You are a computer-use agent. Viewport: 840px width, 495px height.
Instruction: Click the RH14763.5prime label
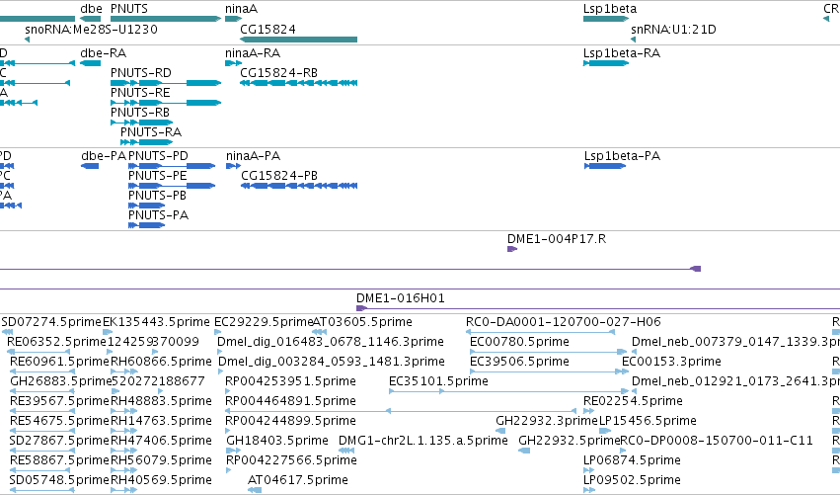point(161,421)
